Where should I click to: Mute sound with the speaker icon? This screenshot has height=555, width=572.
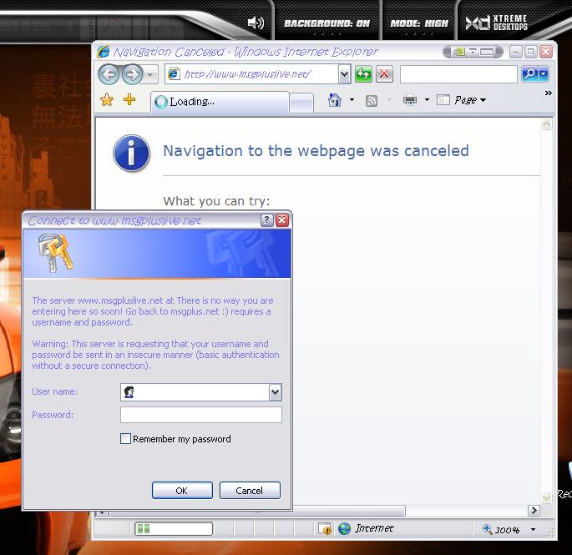(256, 23)
